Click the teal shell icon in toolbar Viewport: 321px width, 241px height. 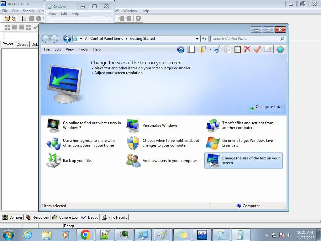pos(280,49)
